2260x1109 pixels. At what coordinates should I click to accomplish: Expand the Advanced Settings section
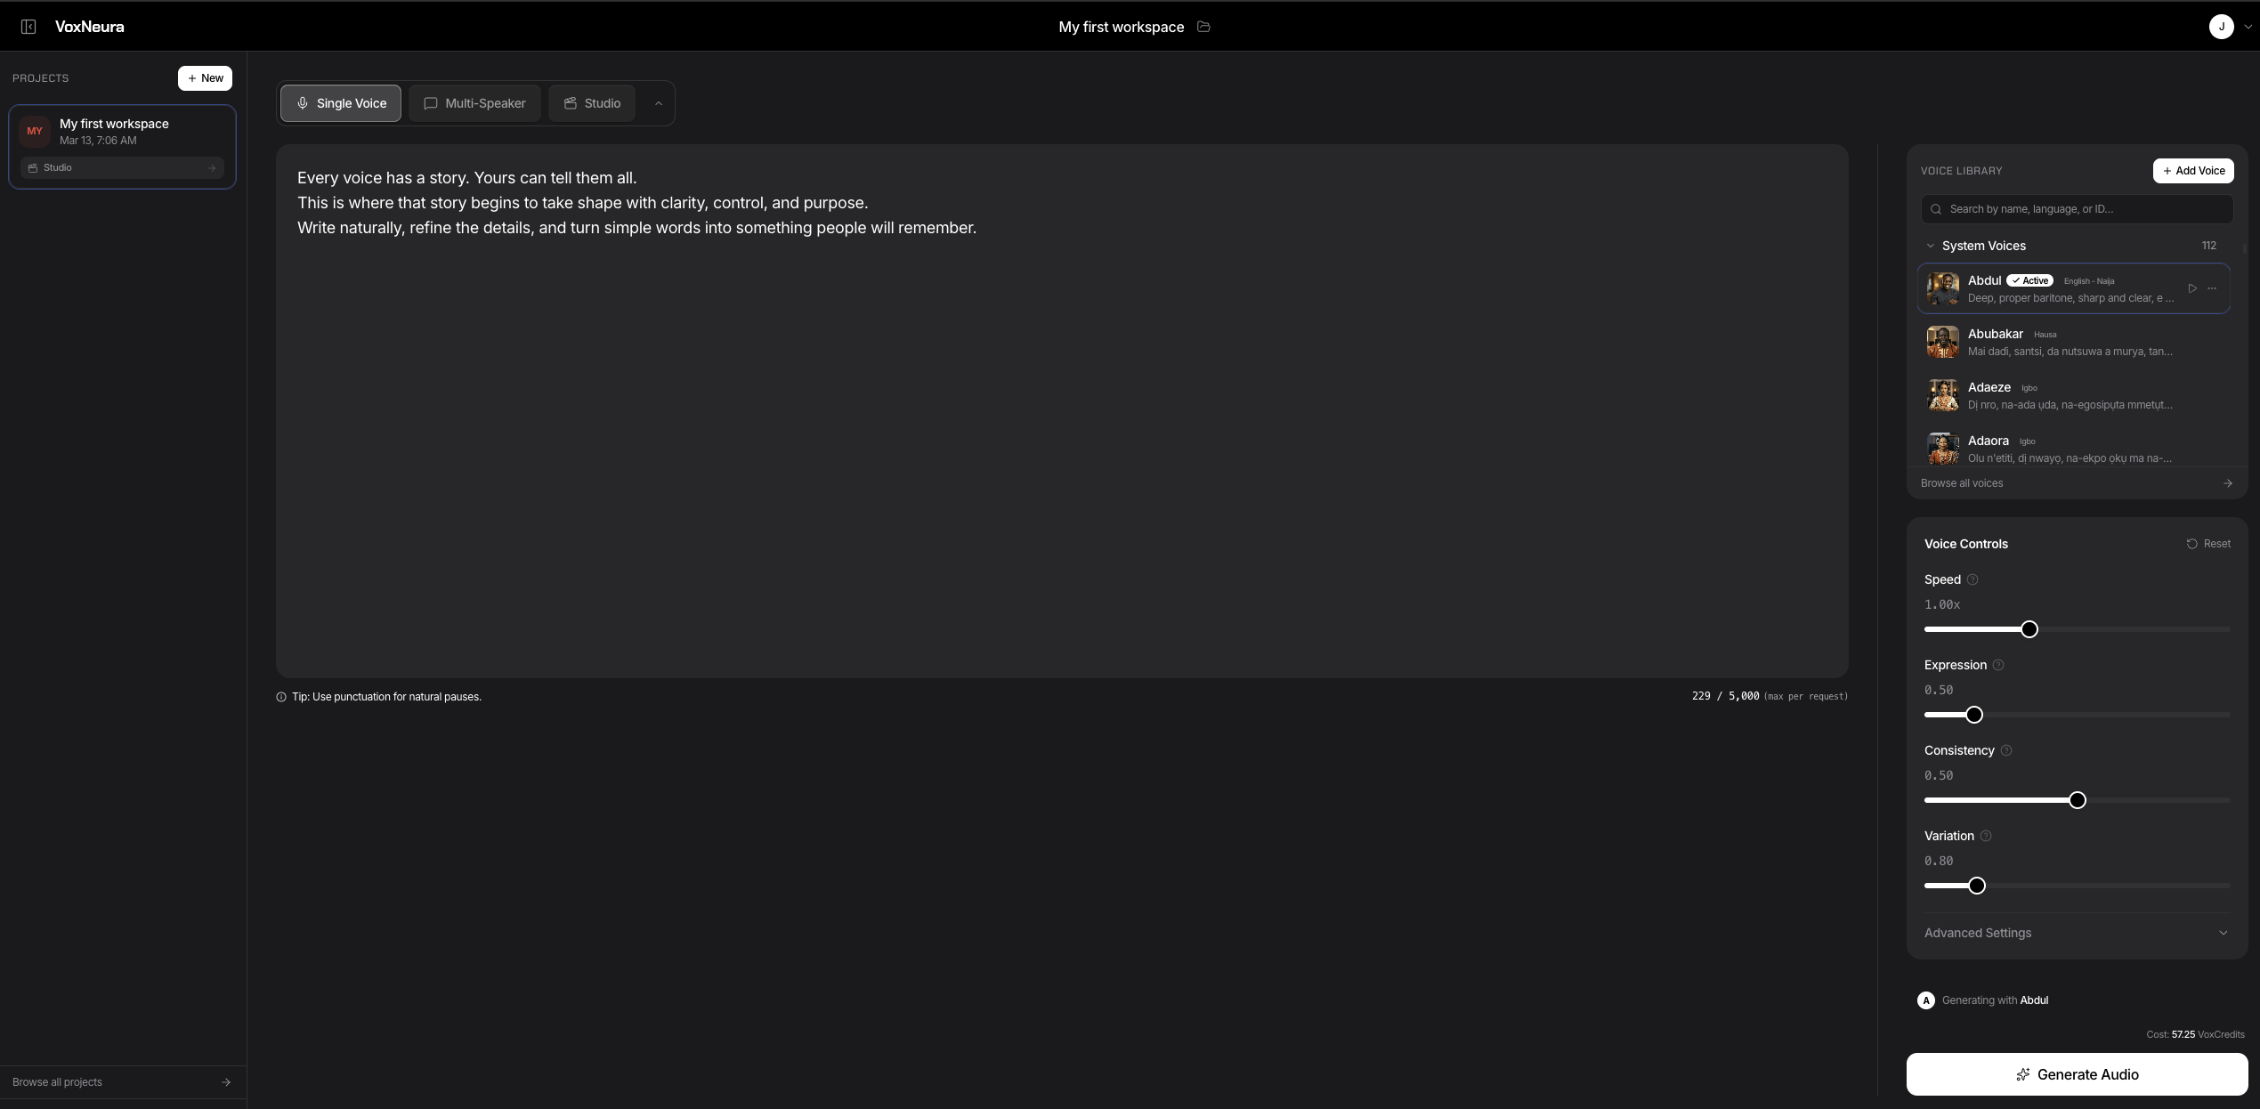(2076, 933)
